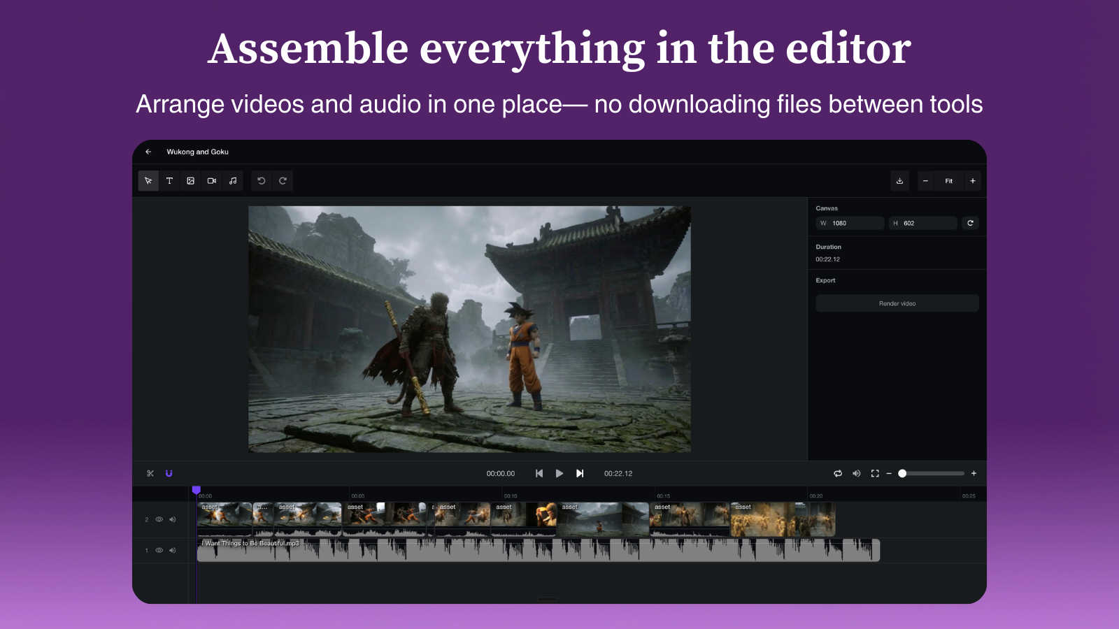The height and width of the screenshot is (629, 1119).
Task: Open the audio/music tool
Action: (x=232, y=180)
